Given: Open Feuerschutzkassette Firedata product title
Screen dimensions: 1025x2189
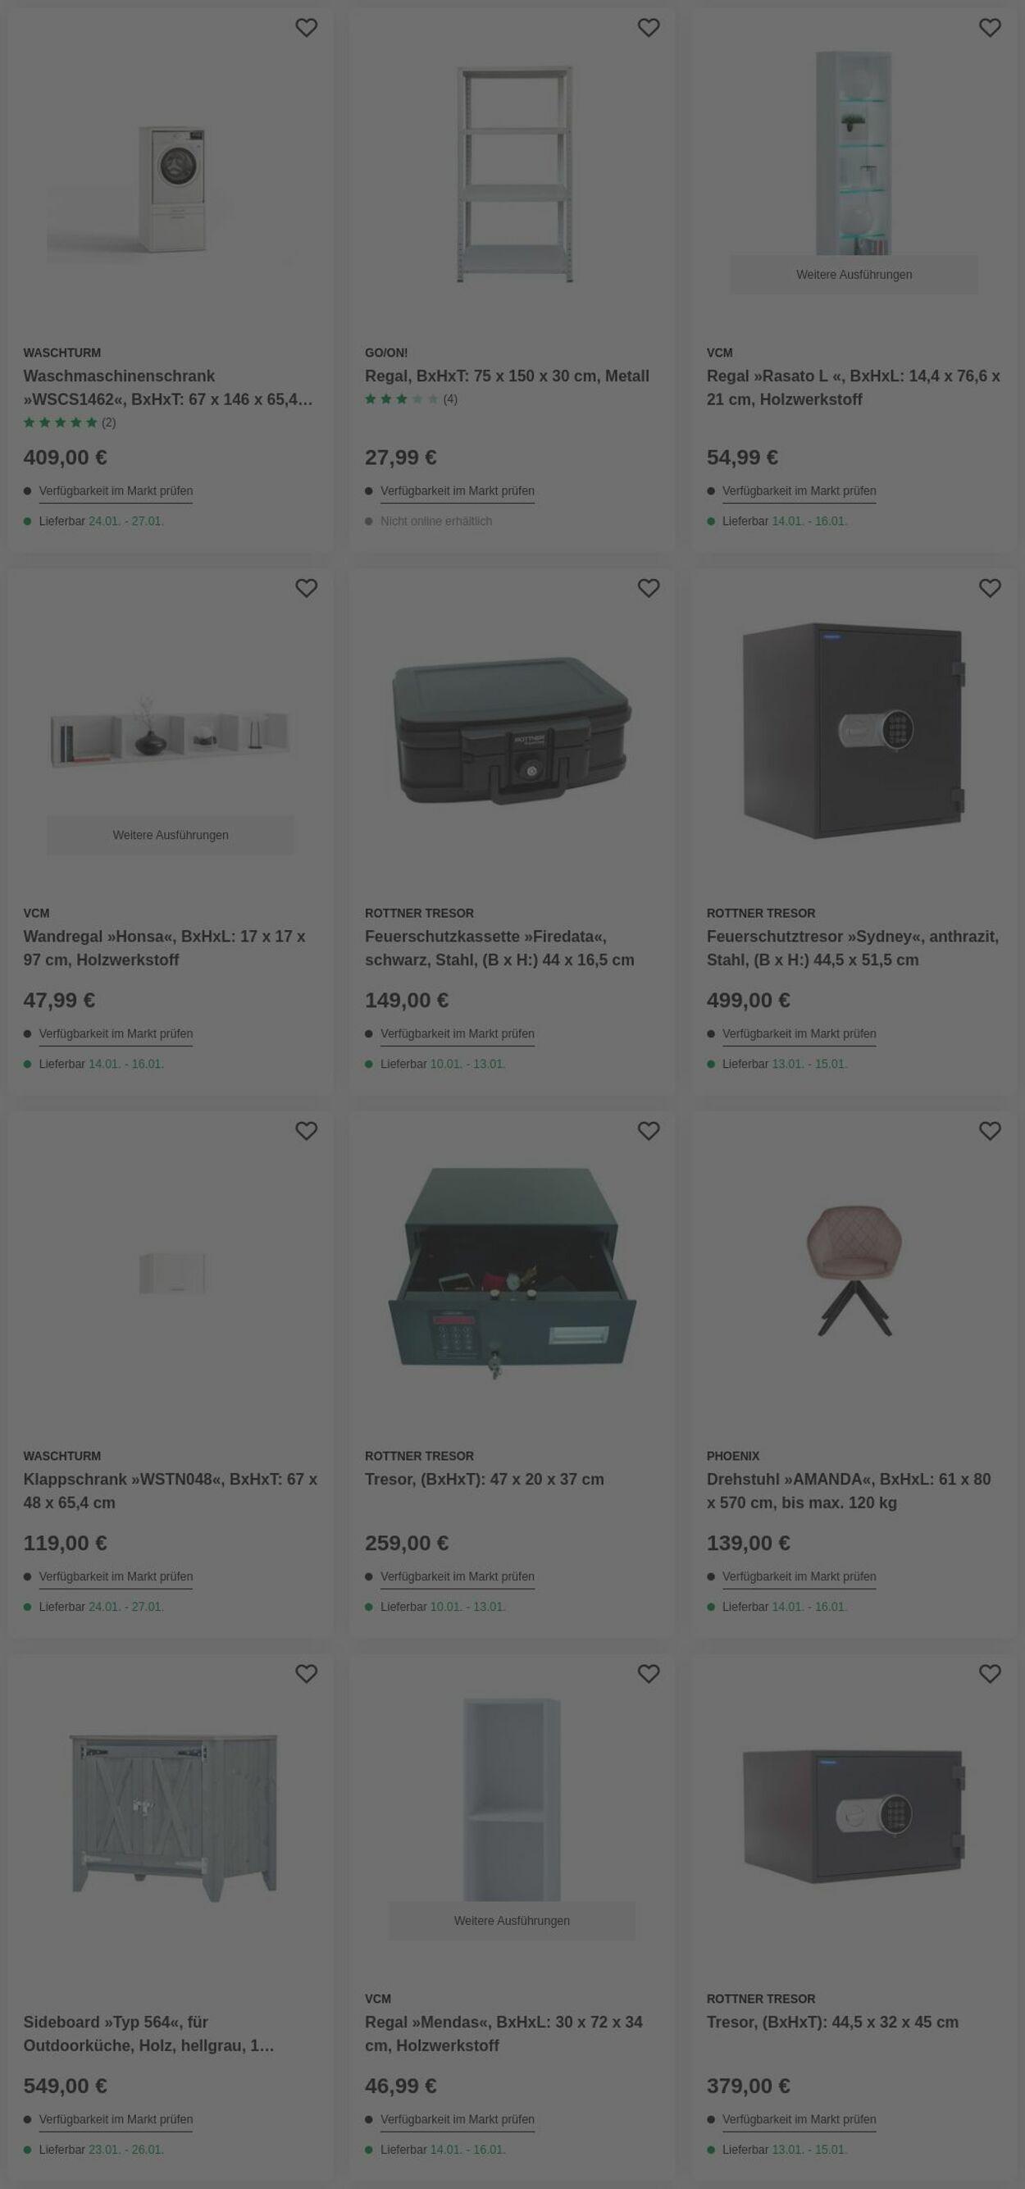Looking at the screenshot, I should click(499, 948).
